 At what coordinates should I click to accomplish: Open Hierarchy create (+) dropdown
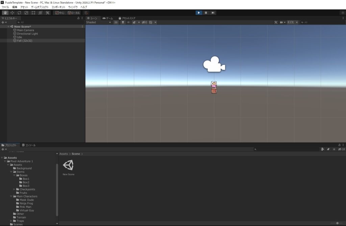tap(4, 22)
